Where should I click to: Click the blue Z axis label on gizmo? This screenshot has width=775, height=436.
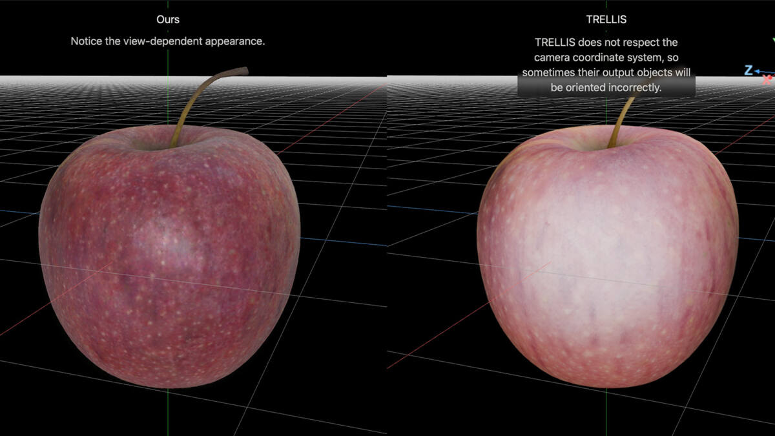748,70
